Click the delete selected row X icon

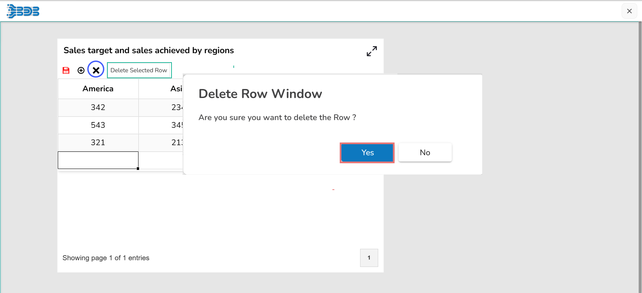coord(96,70)
